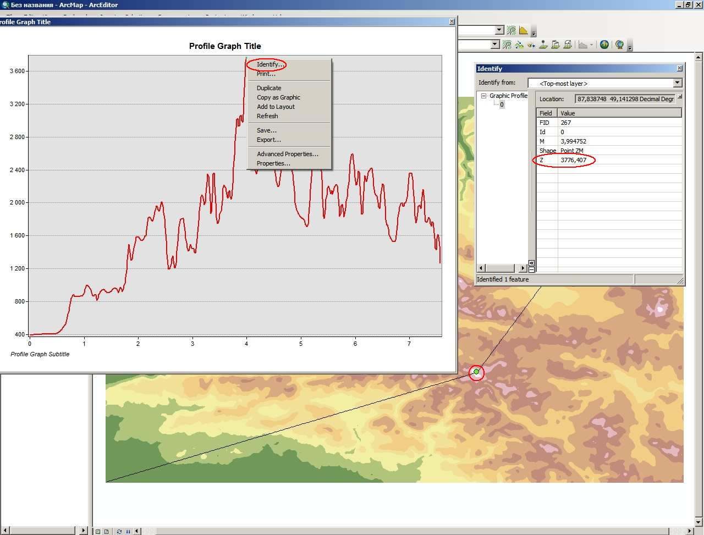
Task: Open the Identify from dropdown
Action: (x=605, y=83)
